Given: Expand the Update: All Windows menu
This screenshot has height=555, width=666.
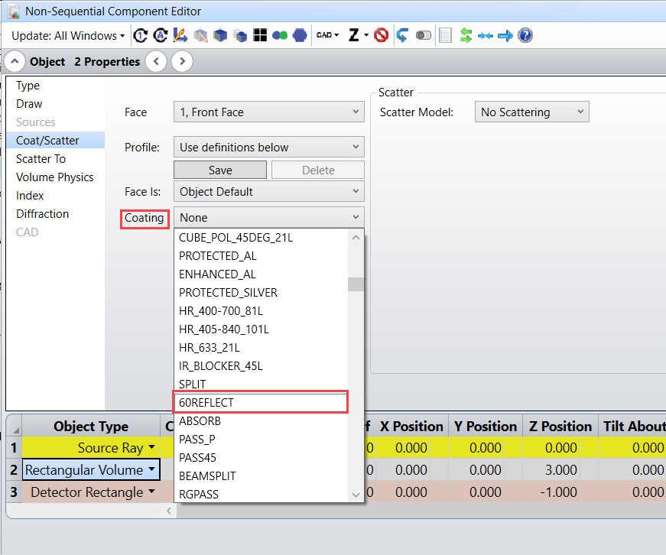Looking at the screenshot, I should [68, 36].
